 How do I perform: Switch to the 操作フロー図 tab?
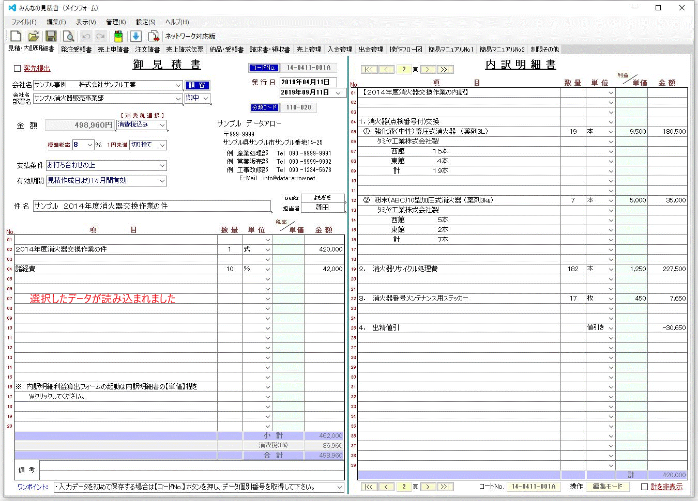[406, 50]
